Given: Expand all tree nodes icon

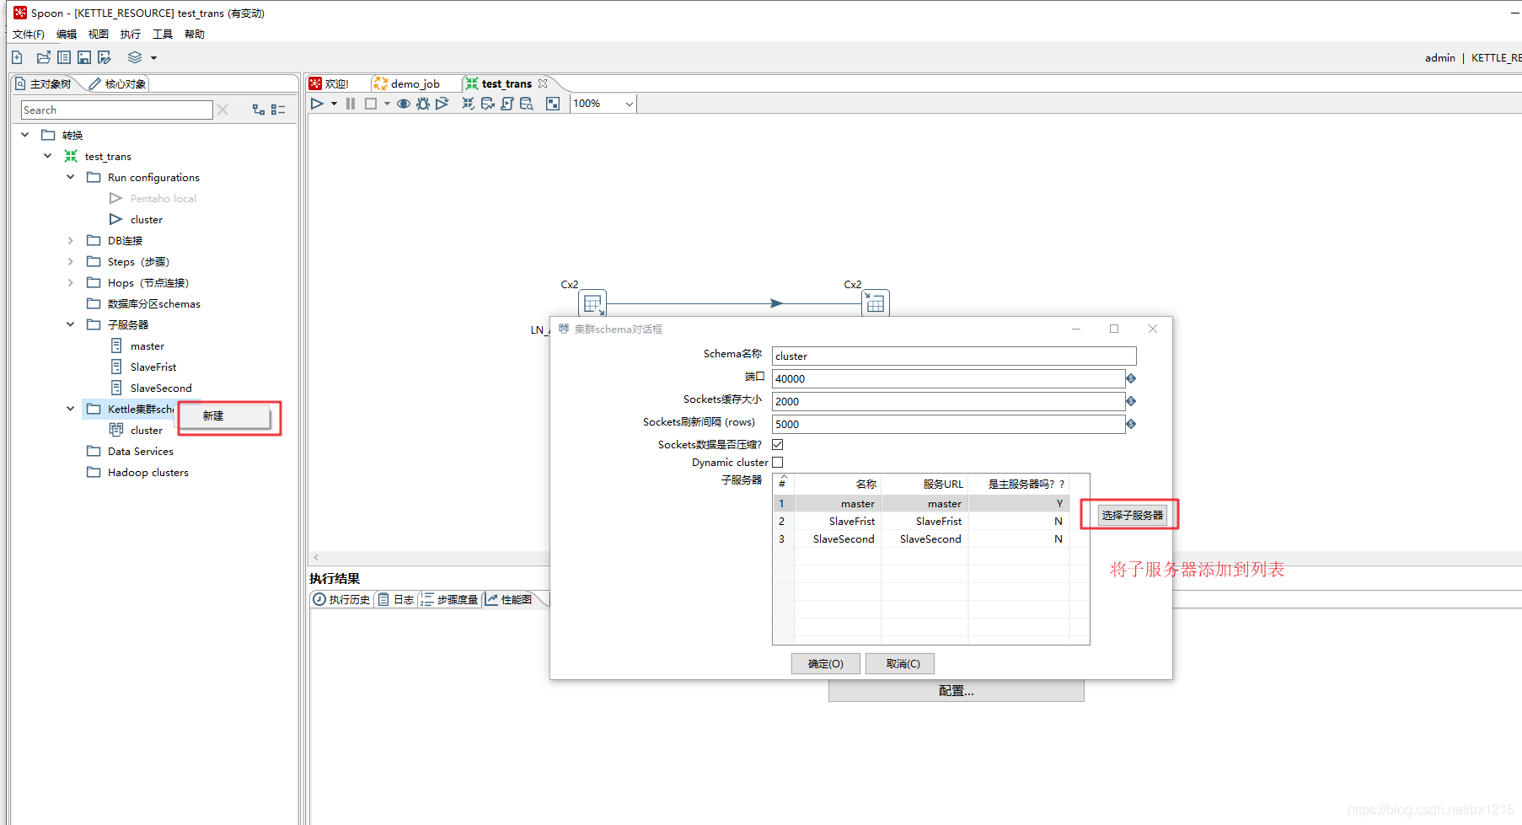Looking at the screenshot, I should (259, 110).
